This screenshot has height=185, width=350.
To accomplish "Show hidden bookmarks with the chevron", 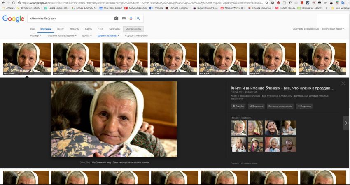I will pyautogui.click(x=327, y=8).
